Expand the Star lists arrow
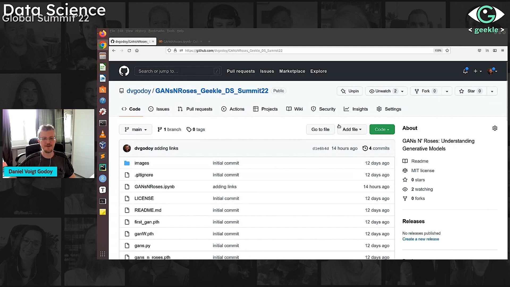 (492, 91)
